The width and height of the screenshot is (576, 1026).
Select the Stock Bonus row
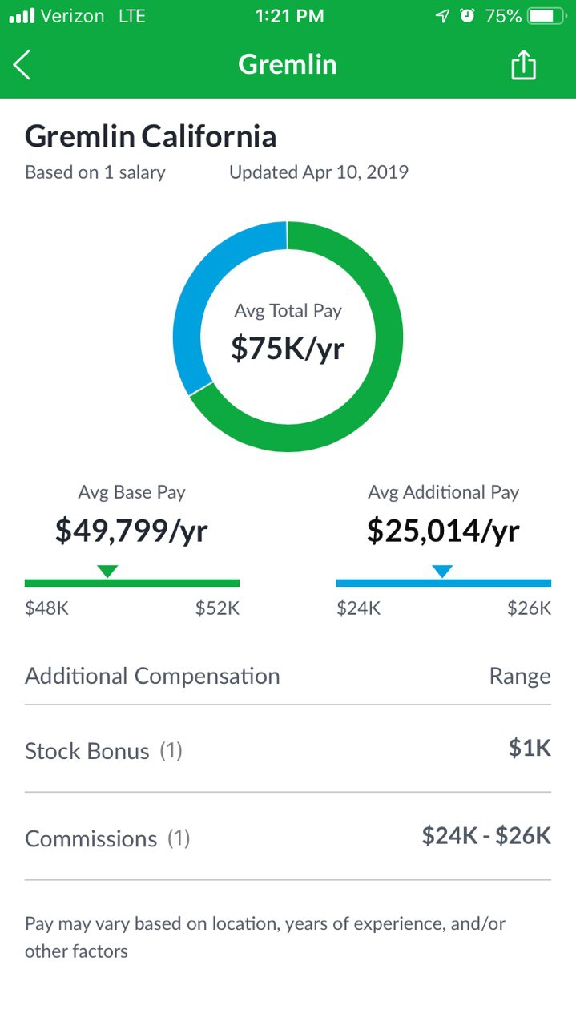(288, 750)
